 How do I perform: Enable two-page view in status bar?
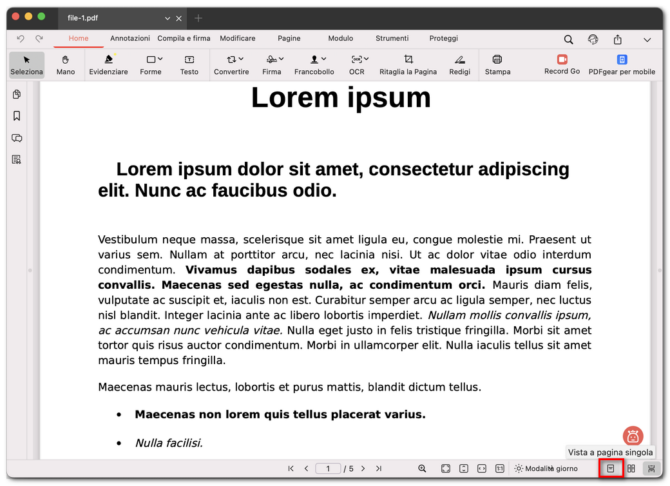[x=631, y=469]
